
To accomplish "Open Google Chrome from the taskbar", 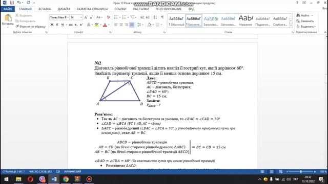I will 66,179.
